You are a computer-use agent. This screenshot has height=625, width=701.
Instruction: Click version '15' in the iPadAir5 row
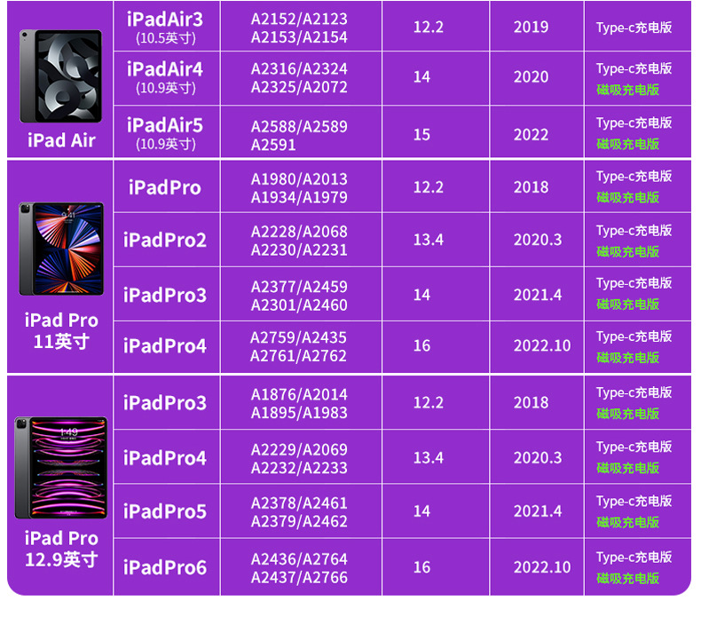click(x=421, y=135)
